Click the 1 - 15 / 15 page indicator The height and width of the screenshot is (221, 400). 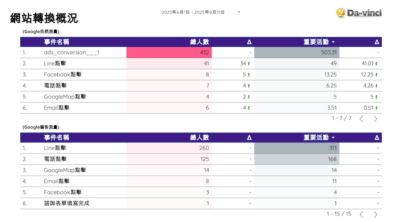click(339, 214)
